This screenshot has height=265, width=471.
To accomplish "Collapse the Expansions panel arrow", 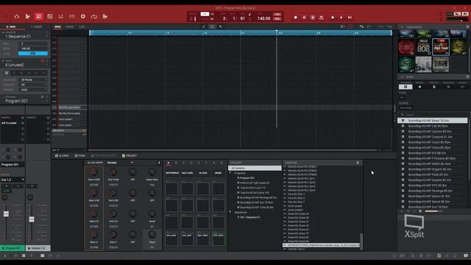I will pos(403,26).
